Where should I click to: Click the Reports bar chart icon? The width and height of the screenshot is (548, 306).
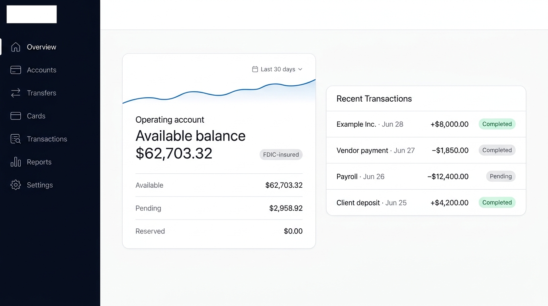pos(16,162)
